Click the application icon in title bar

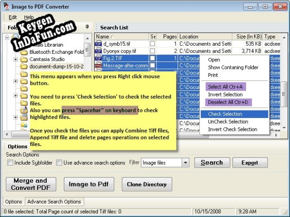coord(7,7)
